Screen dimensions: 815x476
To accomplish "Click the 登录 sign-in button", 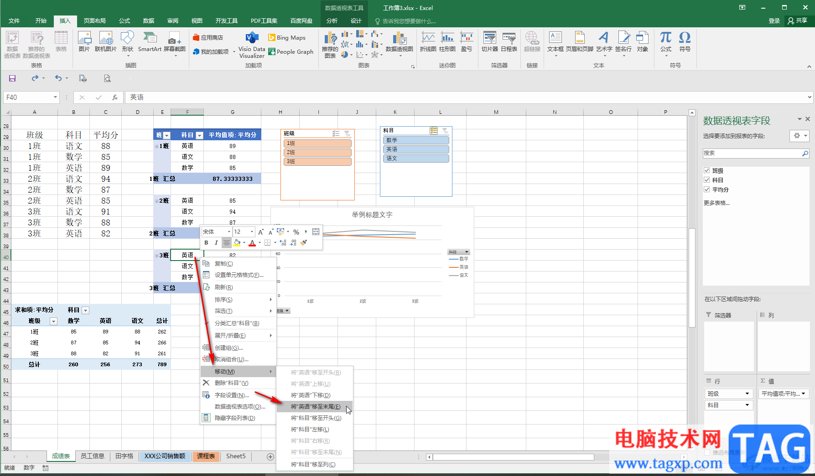I will 774,21.
